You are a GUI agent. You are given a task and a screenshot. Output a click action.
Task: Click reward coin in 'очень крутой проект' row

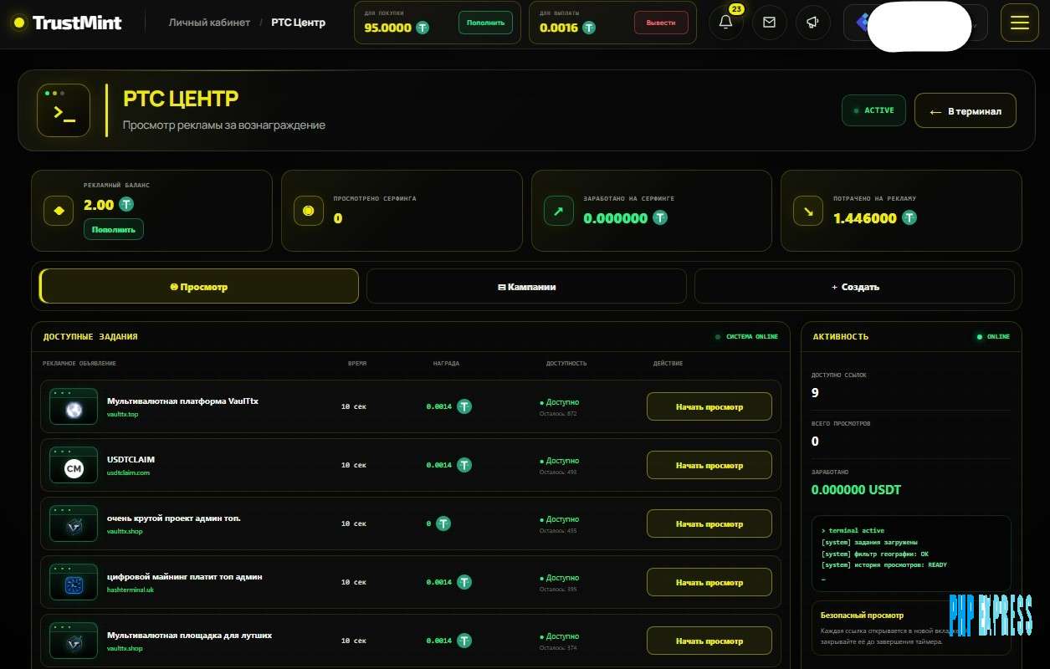click(x=443, y=523)
